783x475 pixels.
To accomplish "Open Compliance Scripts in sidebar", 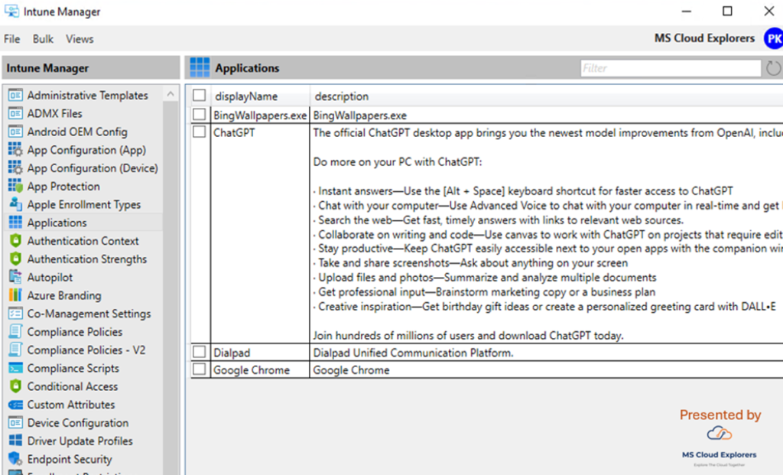I will click(x=73, y=368).
